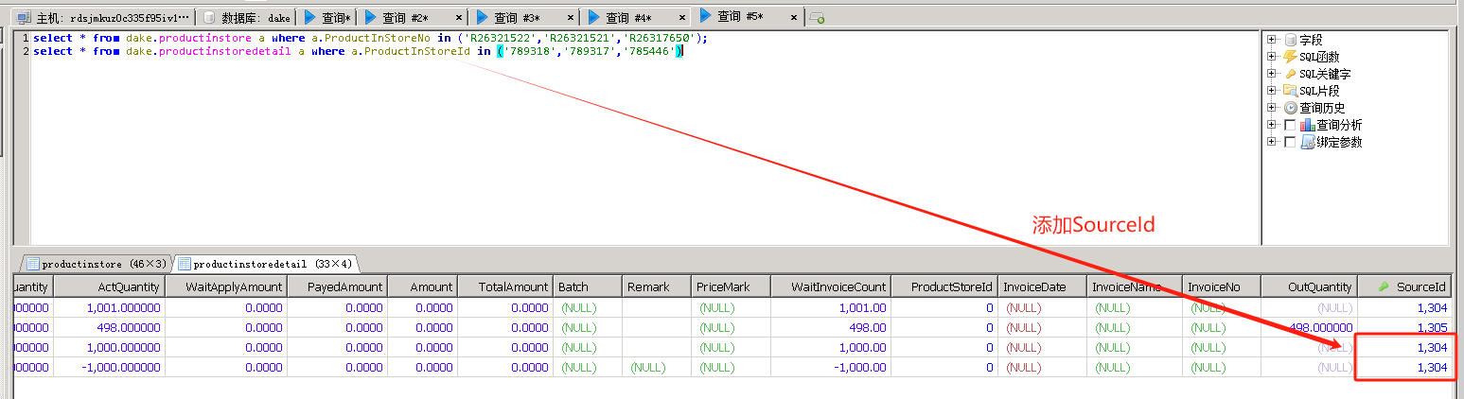
Task: Click in SQL editor line 2 query text
Action: [358, 51]
